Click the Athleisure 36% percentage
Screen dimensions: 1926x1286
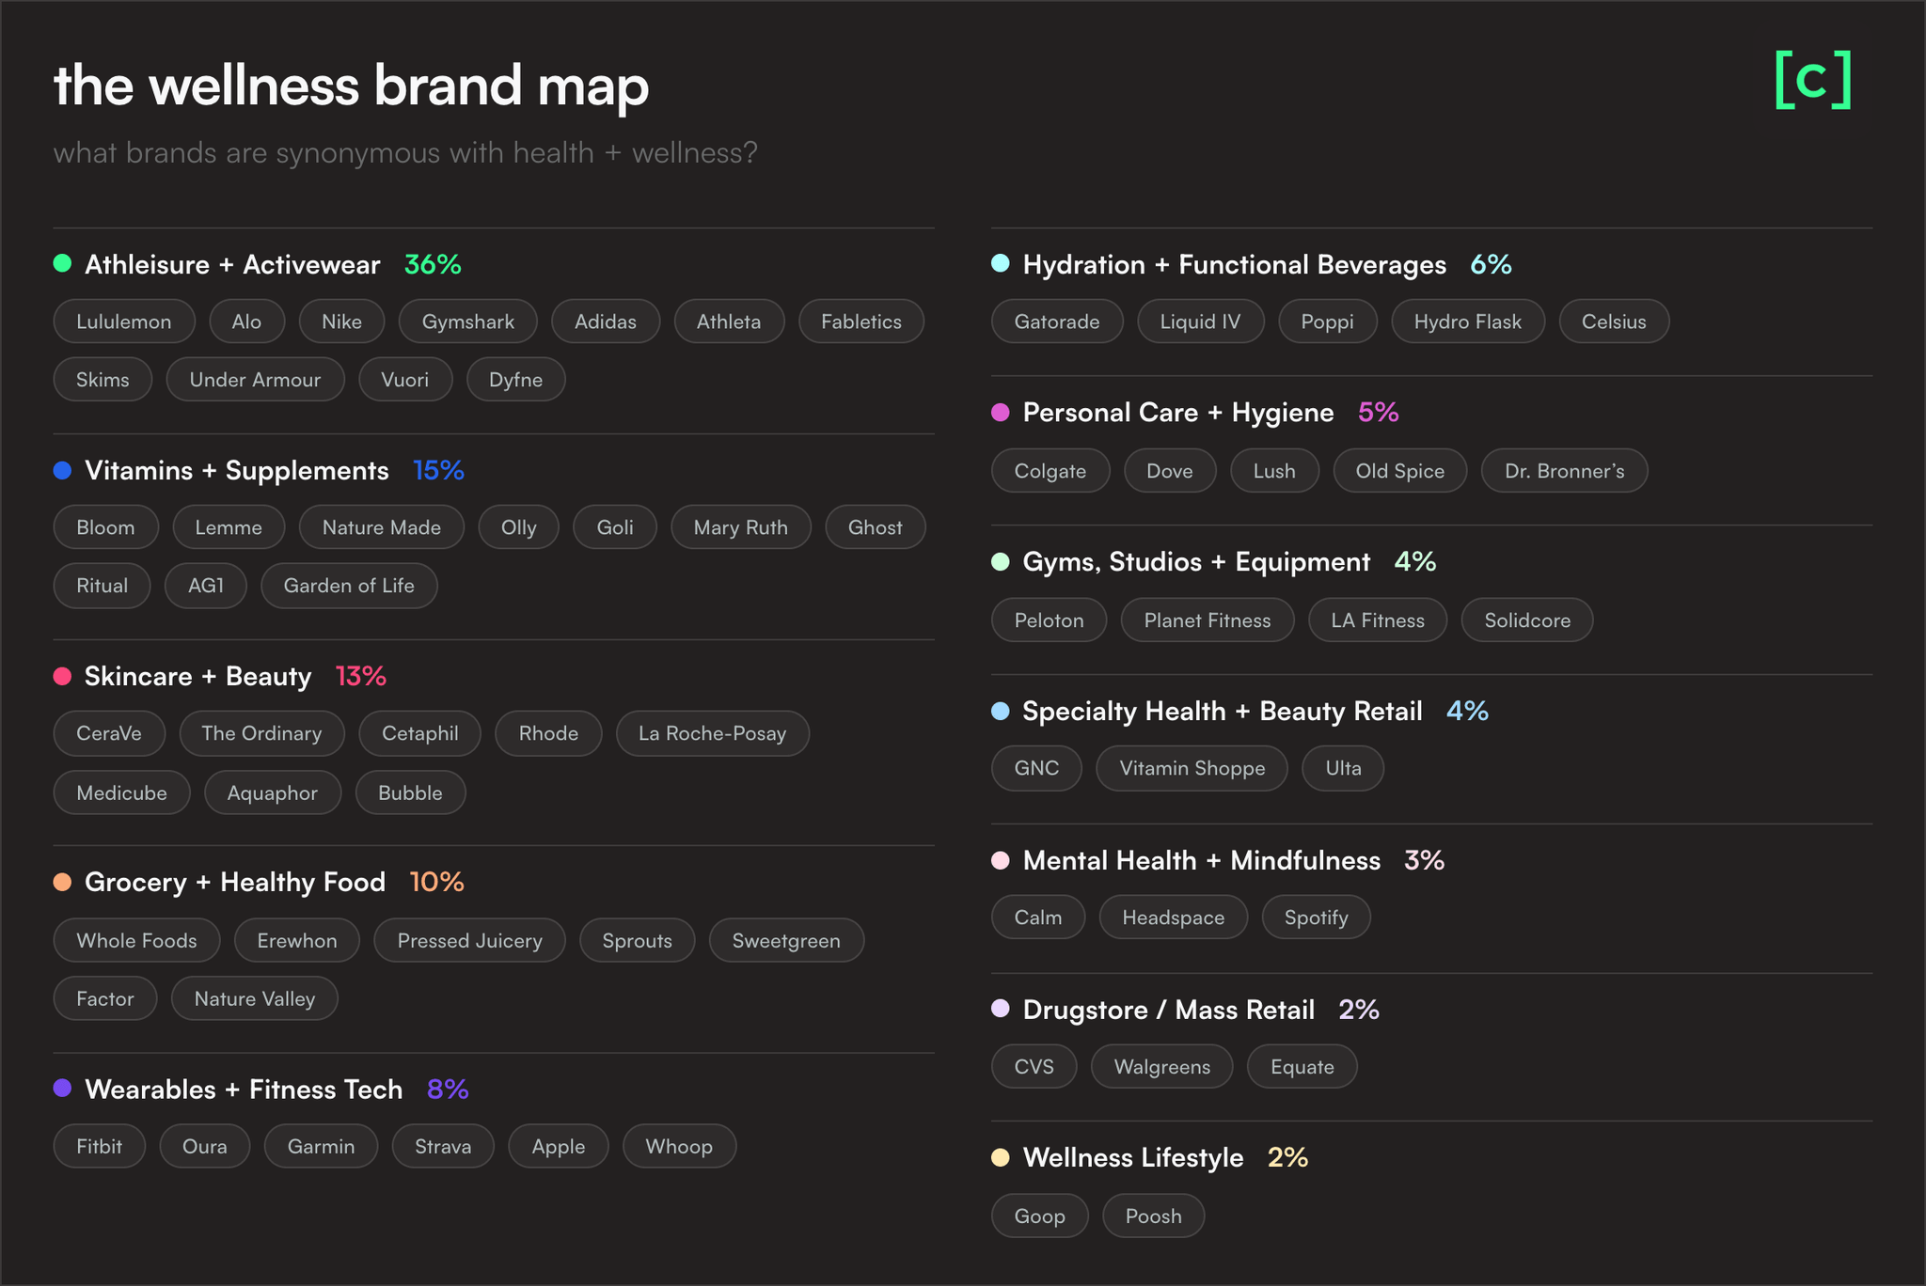tap(433, 264)
